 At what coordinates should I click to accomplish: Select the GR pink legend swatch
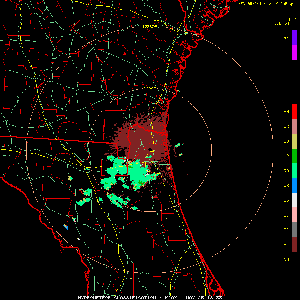point(294,126)
